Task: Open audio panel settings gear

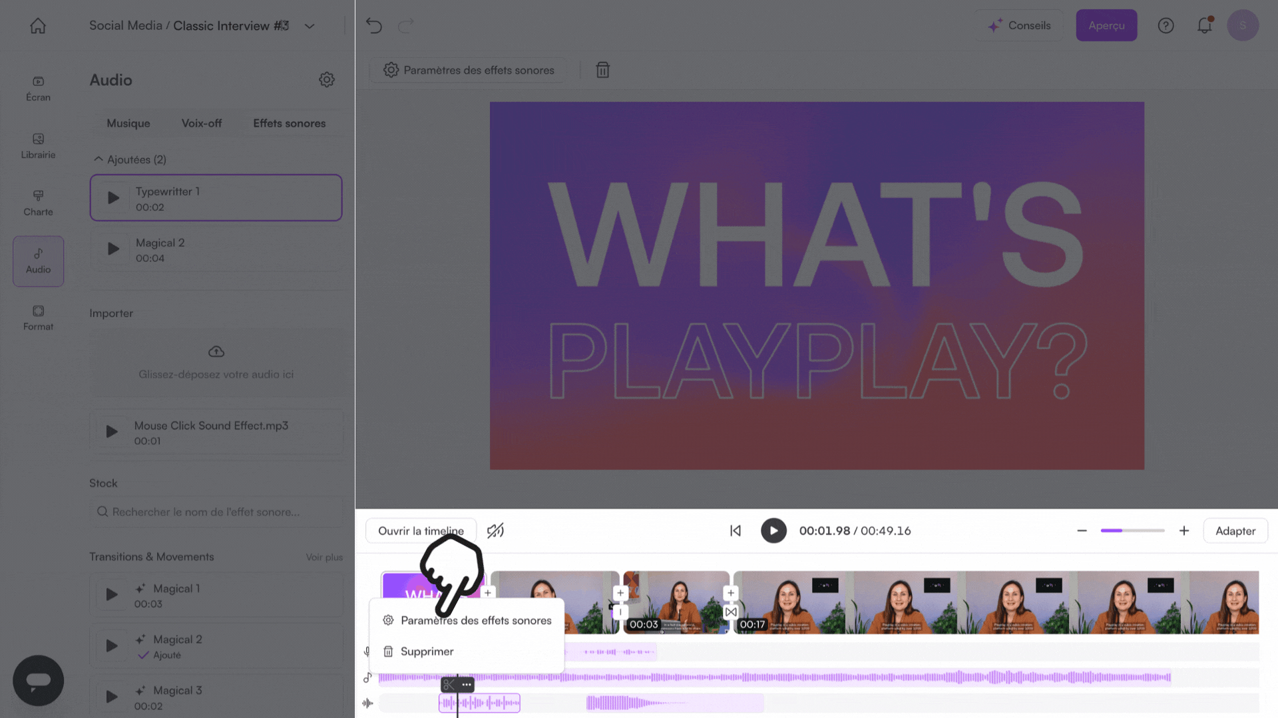Action: coord(326,80)
